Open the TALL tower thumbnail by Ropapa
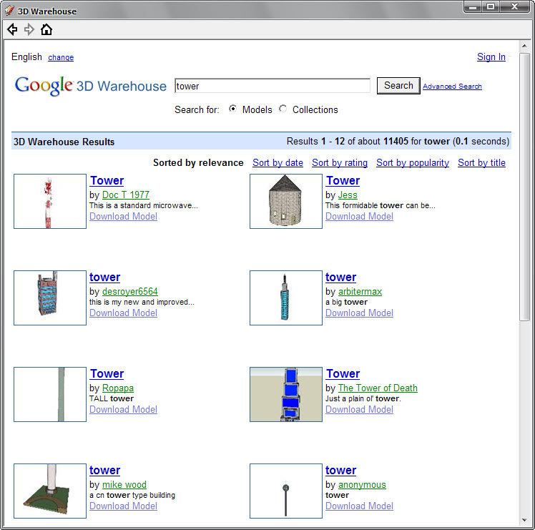The width and height of the screenshot is (535, 530). coord(50,395)
